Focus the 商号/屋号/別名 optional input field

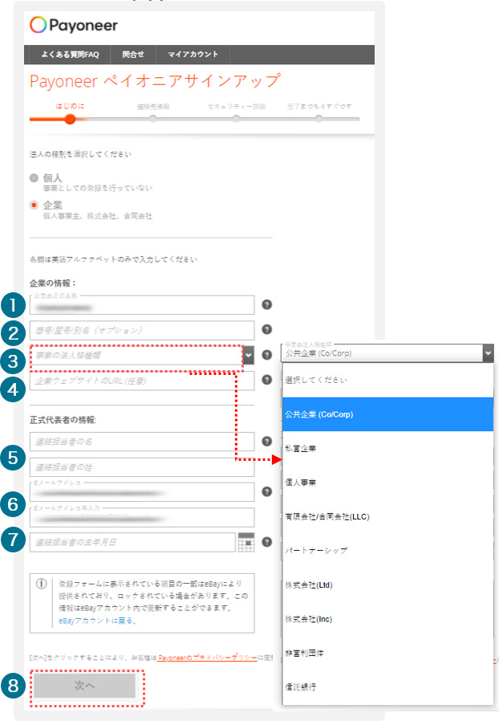142,330
